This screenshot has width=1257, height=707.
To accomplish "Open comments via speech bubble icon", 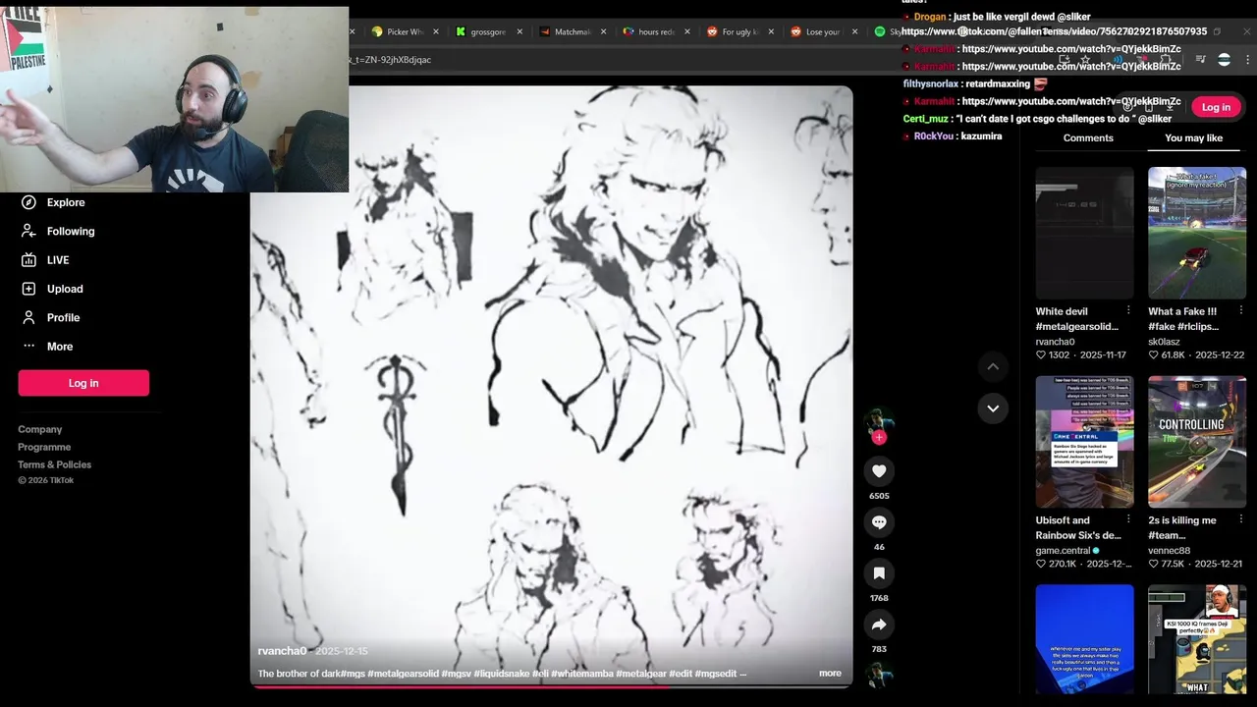I will (x=879, y=522).
